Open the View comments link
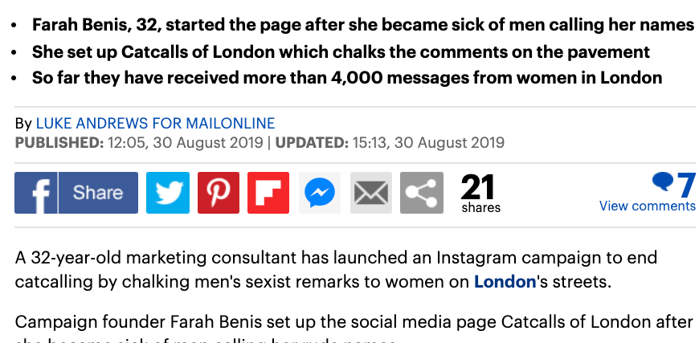The image size is (699, 343). coord(647,206)
